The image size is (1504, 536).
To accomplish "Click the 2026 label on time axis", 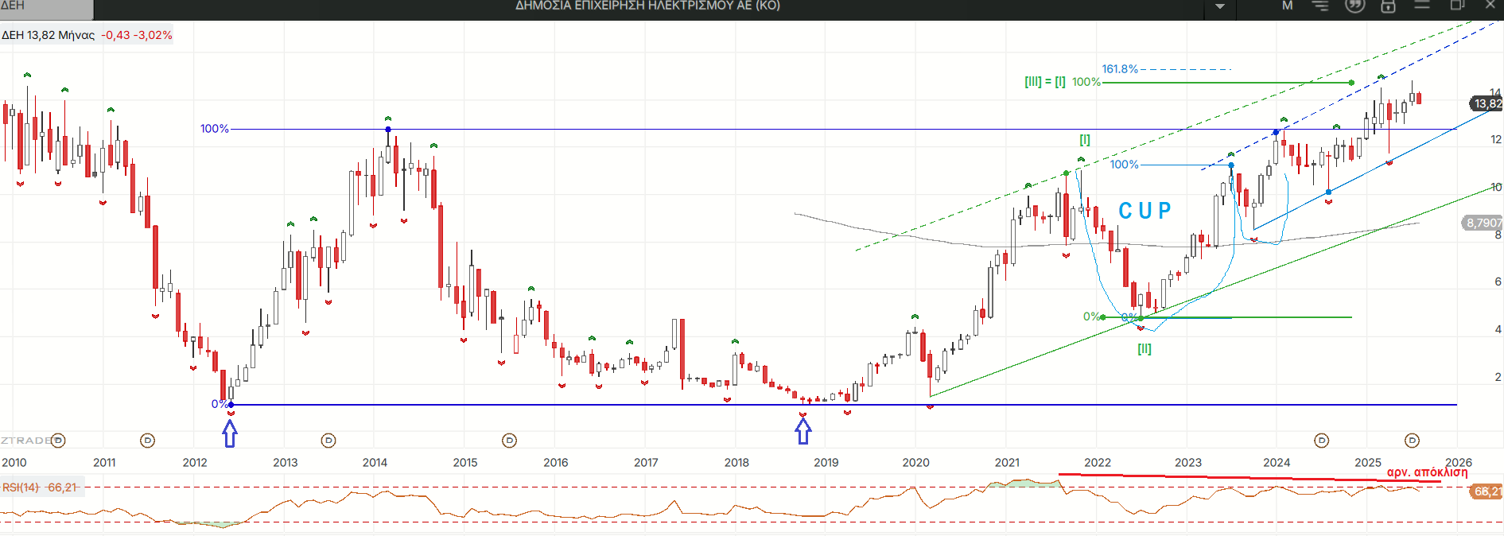I will (x=1459, y=462).
